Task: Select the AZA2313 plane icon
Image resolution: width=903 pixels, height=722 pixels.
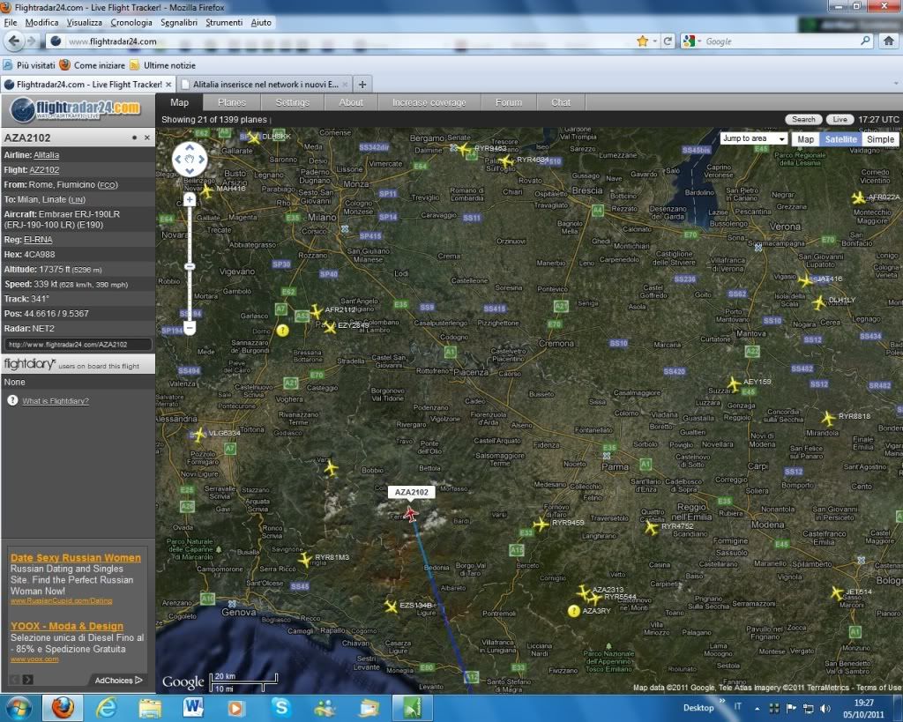Action: point(584,592)
